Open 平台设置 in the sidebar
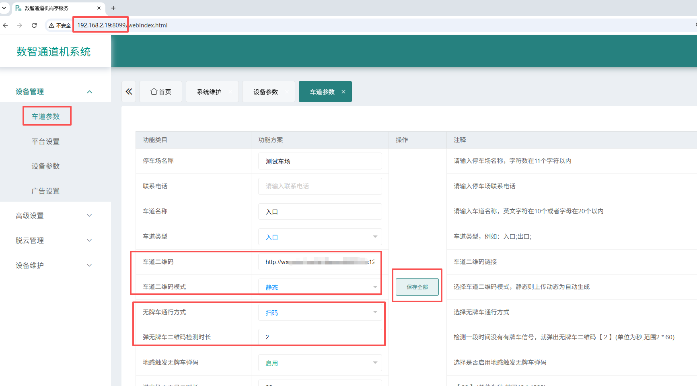 tap(45, 142)
